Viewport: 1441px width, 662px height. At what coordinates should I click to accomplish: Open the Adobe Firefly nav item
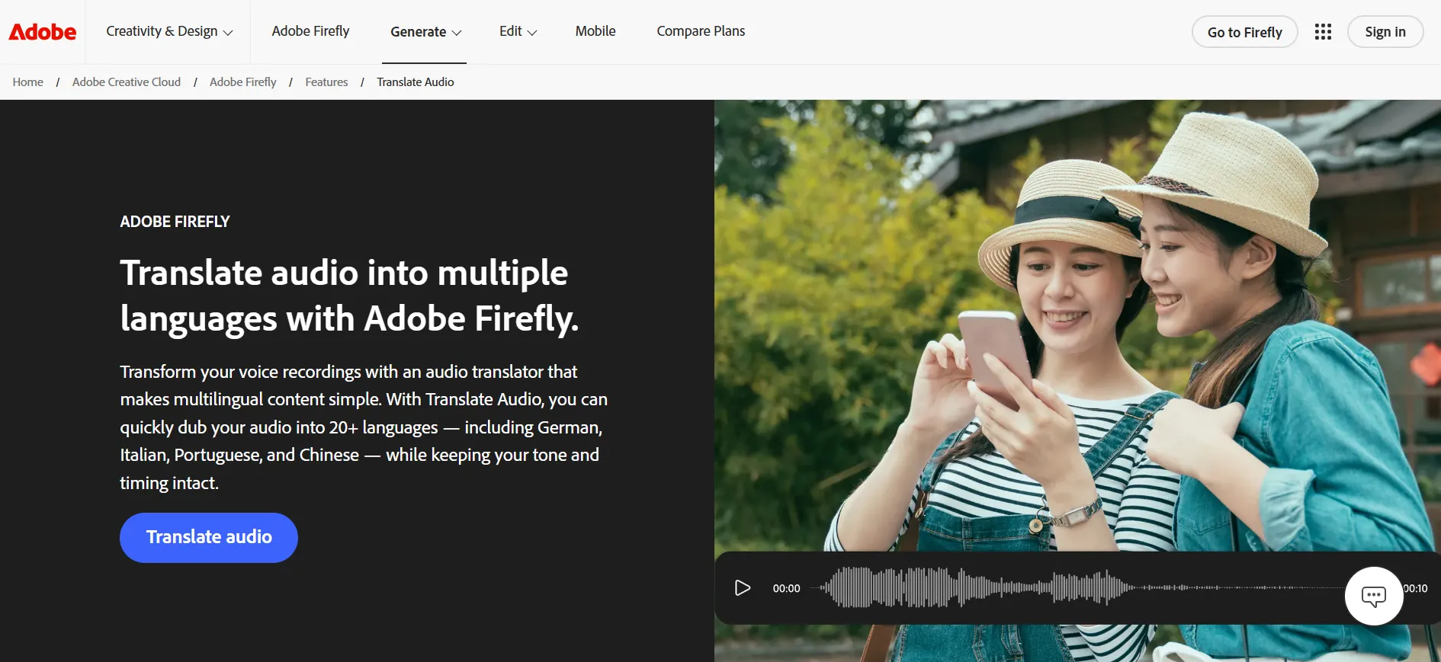point(310,31)
